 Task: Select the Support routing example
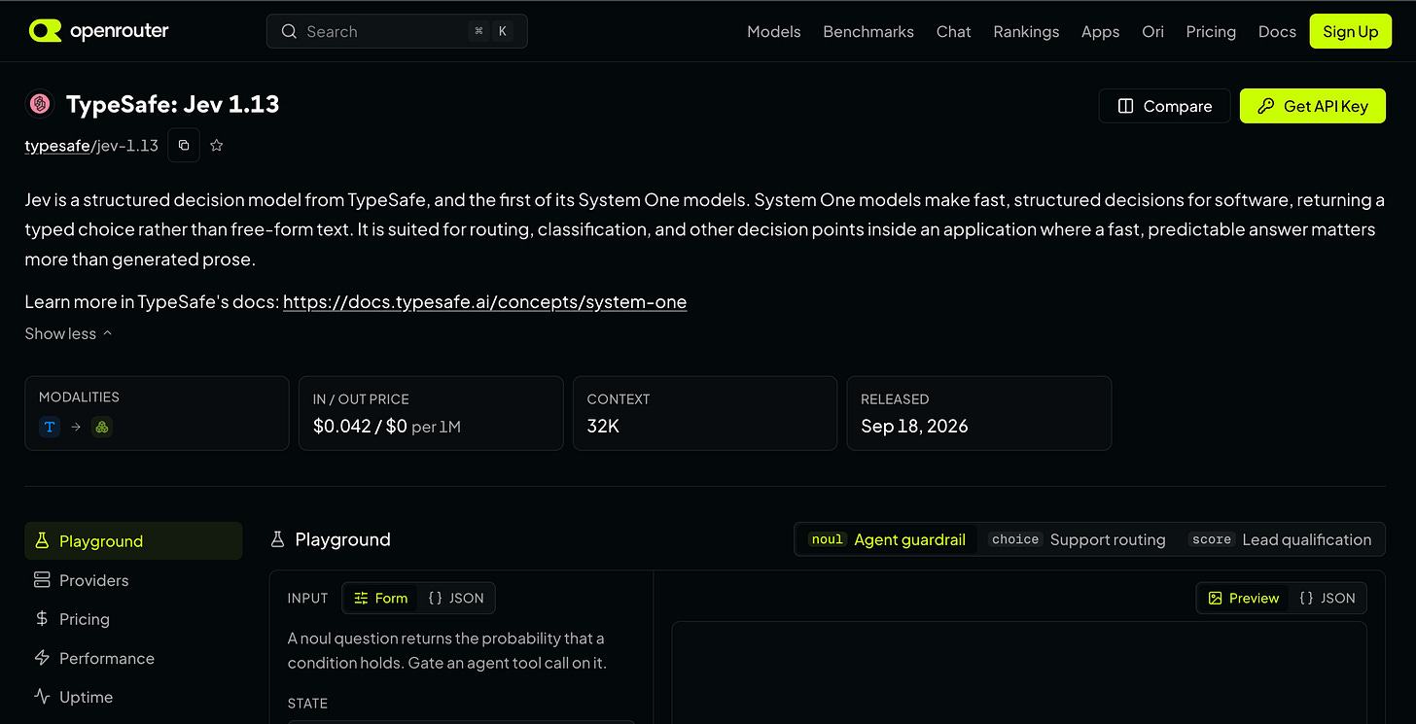pos(1078,539)
